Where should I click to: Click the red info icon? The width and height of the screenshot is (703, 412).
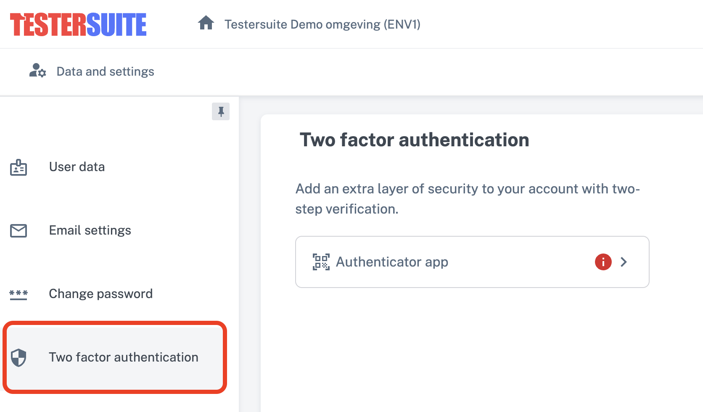(x=603, y=262)
